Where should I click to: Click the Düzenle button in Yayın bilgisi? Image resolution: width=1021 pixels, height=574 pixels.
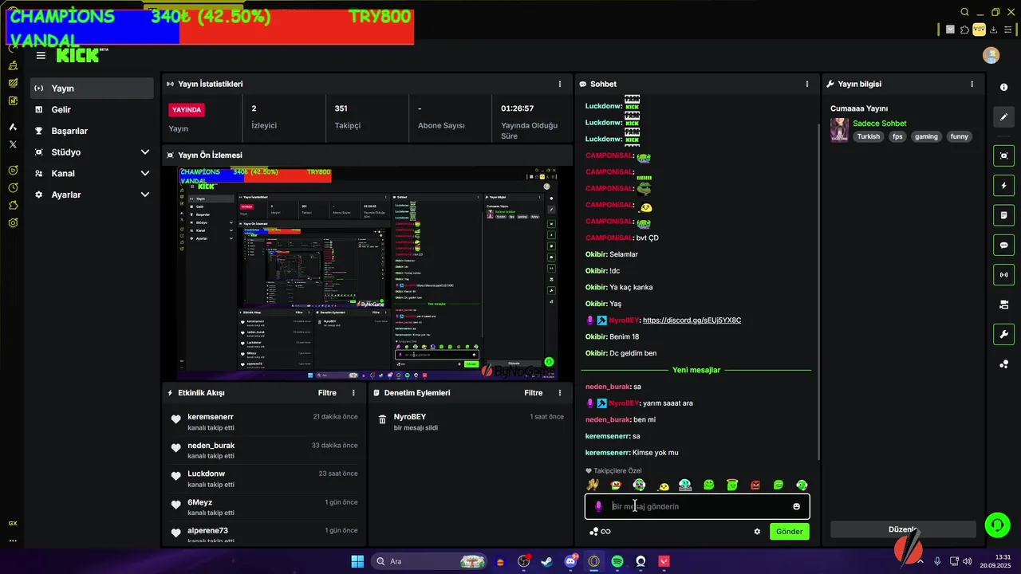(903, 529)
